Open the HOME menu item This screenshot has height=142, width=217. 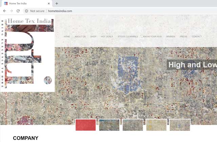pyautogui.click(x=67, y=37)
